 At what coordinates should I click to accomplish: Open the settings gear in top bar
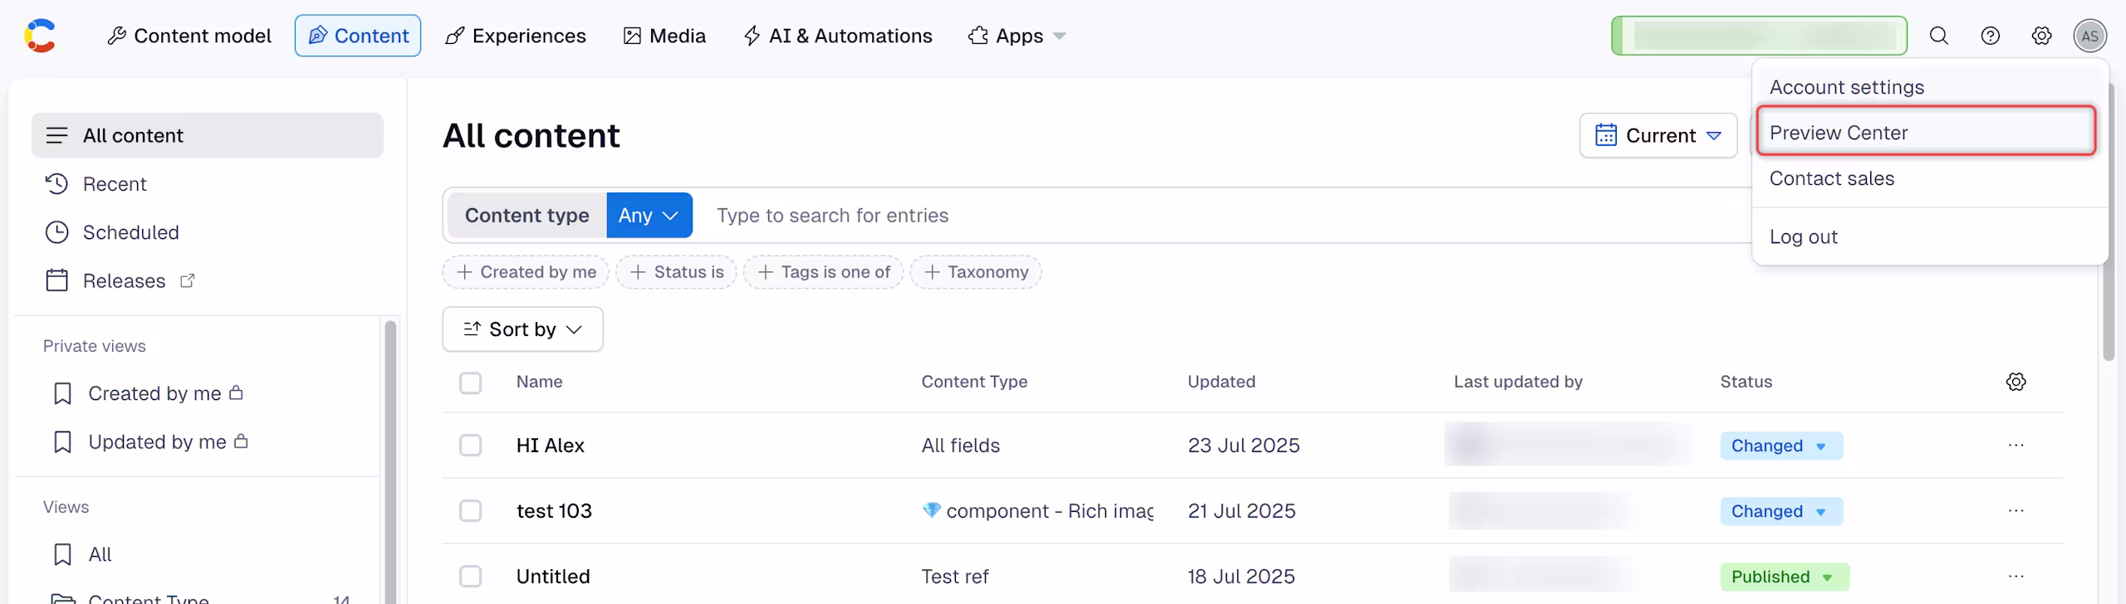click(x=2041, y=36)
